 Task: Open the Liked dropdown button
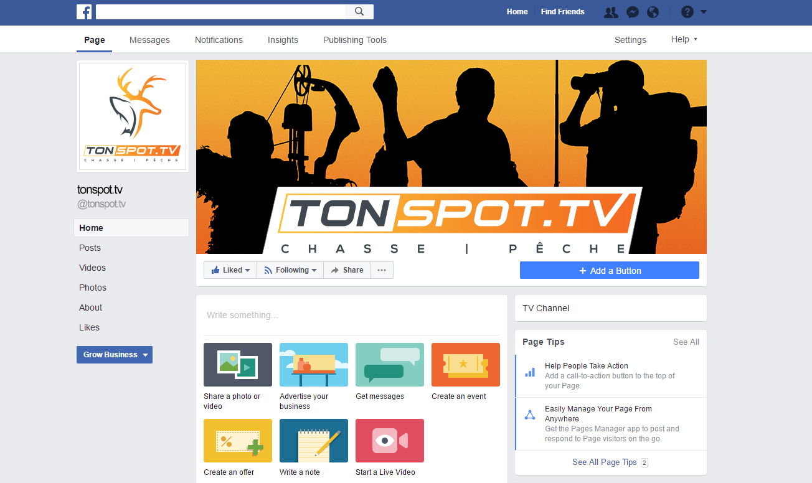[x=230, y=270]
